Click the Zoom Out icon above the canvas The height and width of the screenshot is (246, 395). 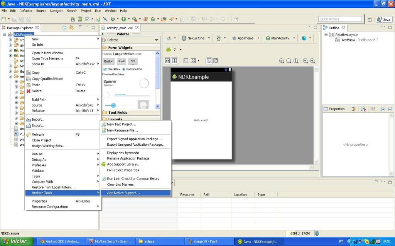click(x=306, y=61)
